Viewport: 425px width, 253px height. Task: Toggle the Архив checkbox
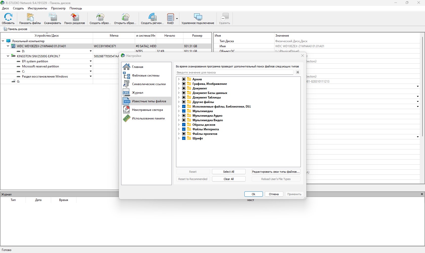pyautogui.click(x=184, y=79)
